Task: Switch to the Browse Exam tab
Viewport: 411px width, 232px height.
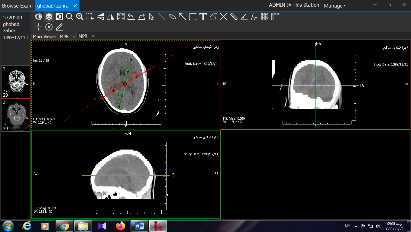Action: (17, 6)
